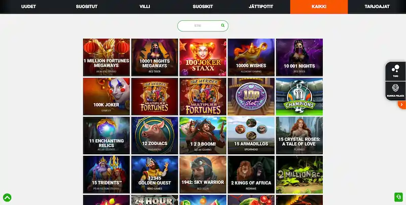
Task: Launch the 10000 Wishes game thumbnail
Action: pos(251,57)
